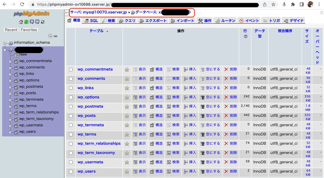Collapse all navigation tree items icon
Viewport: 324px width, 178px height.
pyautogui.click(x=50, y=36)
